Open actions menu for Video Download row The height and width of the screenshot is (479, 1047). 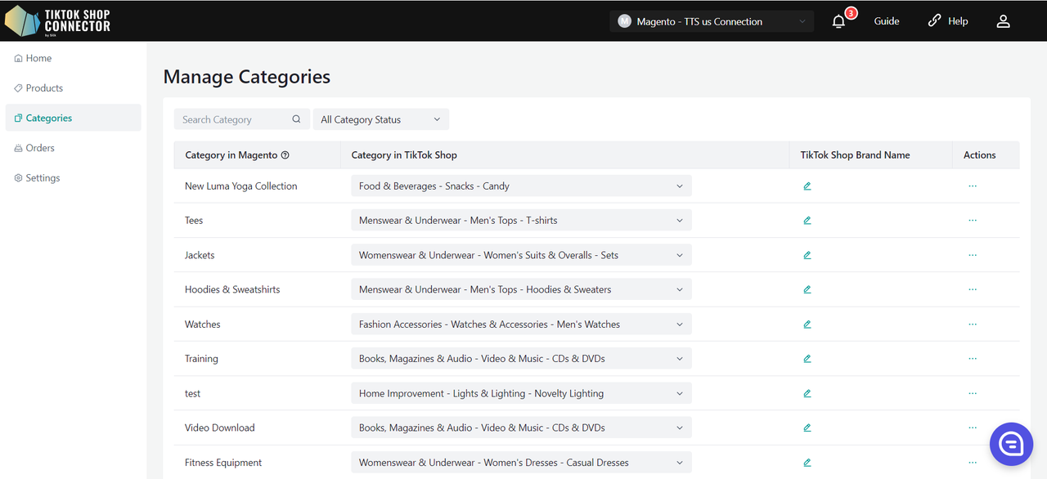pos(972,428)
